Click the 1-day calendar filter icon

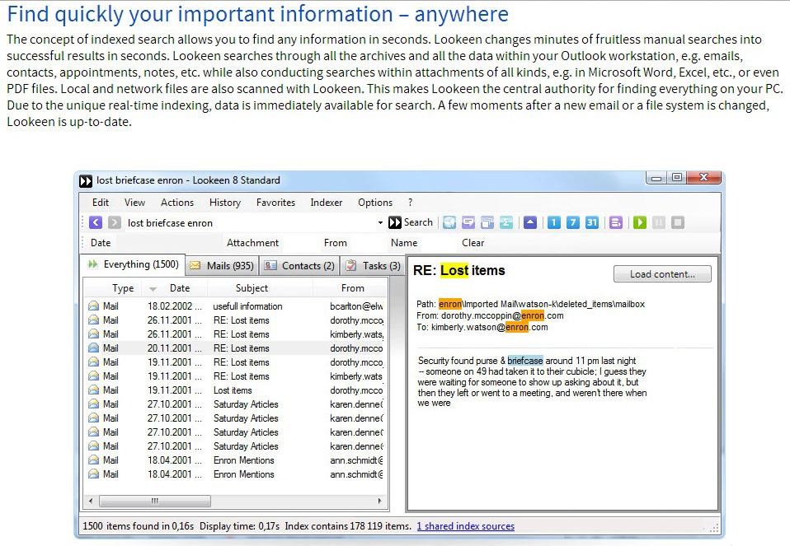point(553,222)
